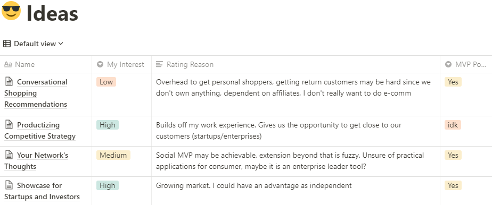Open the Name column header menu

46,64
